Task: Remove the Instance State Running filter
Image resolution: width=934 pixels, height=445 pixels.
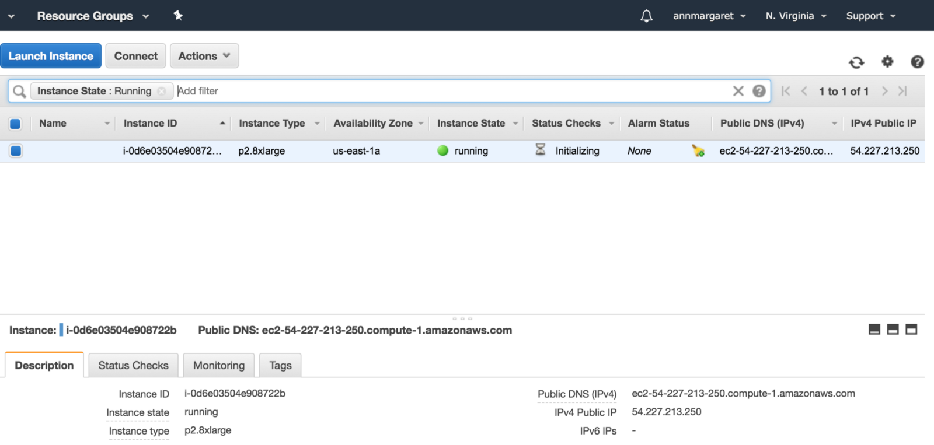Action: tap(162, 92)
